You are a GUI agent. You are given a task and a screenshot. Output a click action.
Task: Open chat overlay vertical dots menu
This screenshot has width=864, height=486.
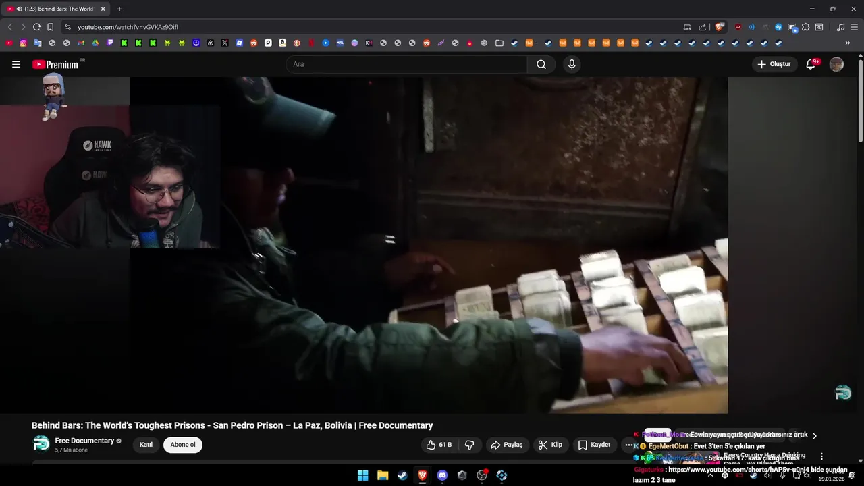tap(821, 456)
